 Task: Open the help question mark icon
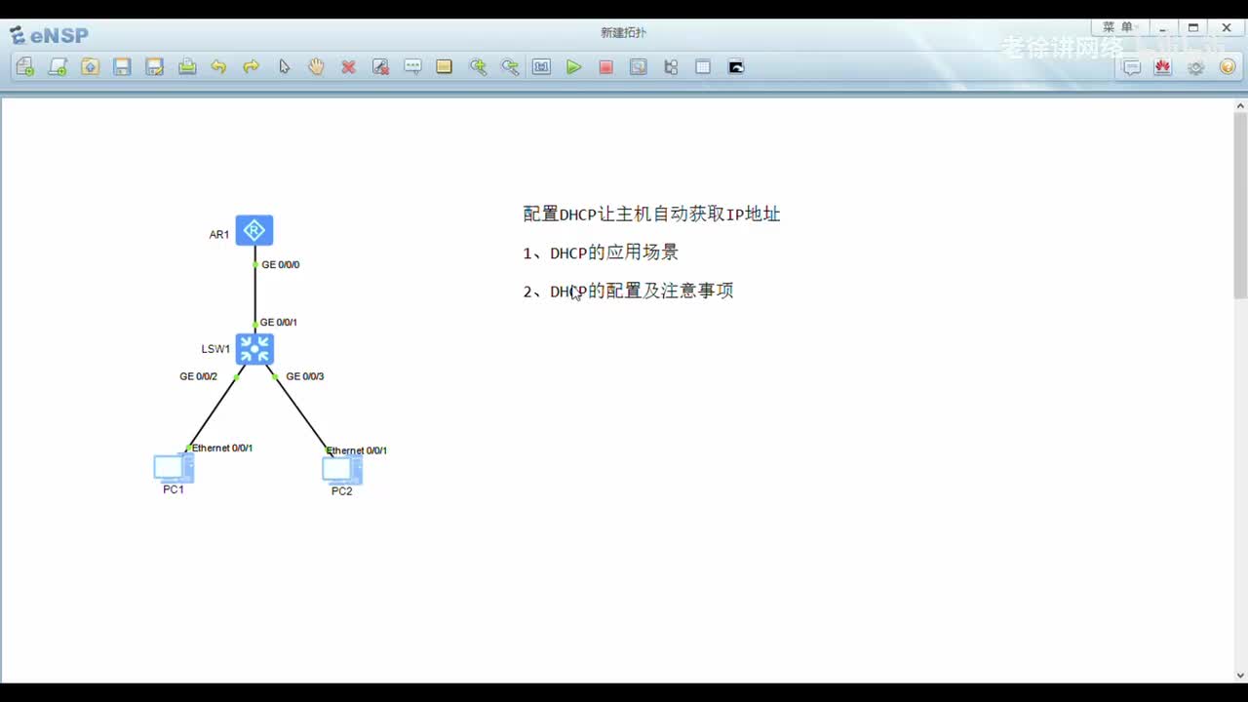click(1228, 67)
